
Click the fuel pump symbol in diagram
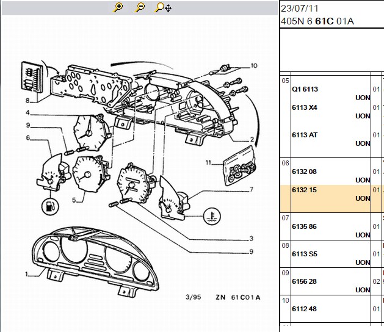[50, 206]
